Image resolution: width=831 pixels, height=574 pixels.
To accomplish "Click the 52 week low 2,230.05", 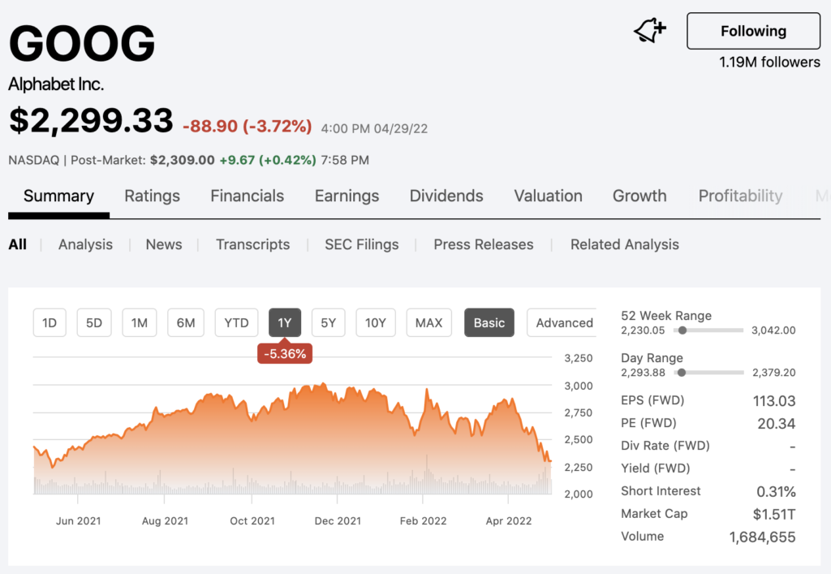I will (x=643, y=330).
